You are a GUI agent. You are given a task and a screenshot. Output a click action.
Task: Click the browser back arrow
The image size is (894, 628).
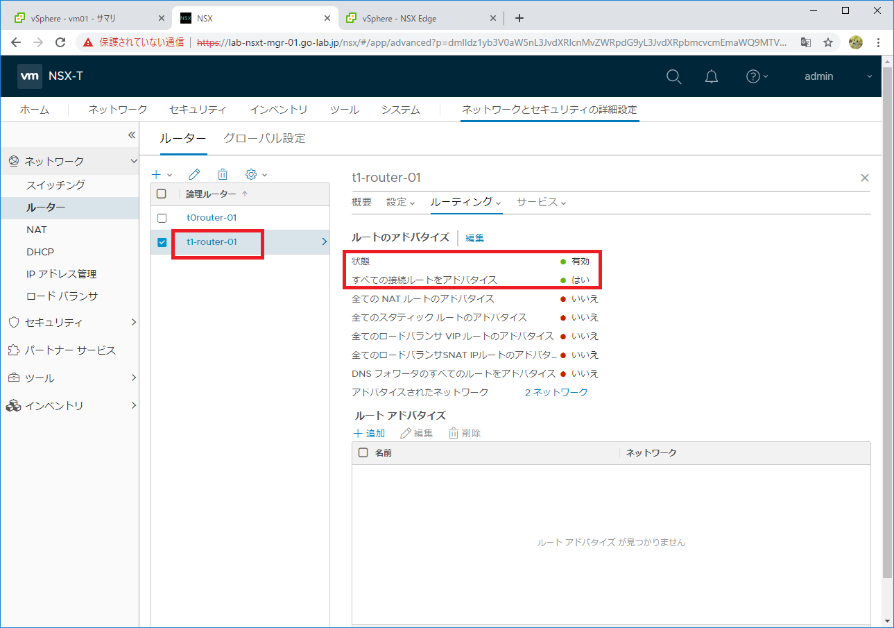[17, 42]
